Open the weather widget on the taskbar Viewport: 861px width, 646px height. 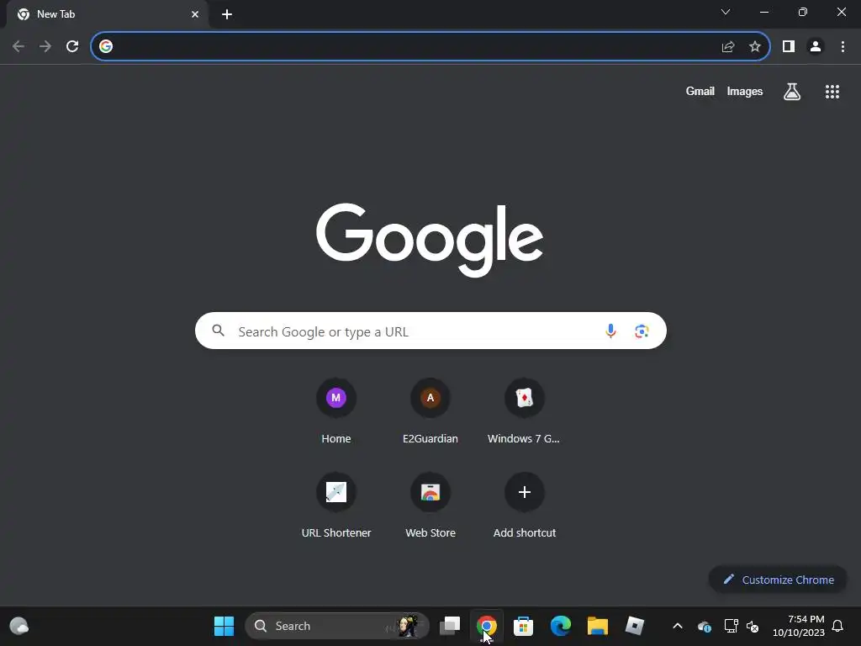pos(19,626)
